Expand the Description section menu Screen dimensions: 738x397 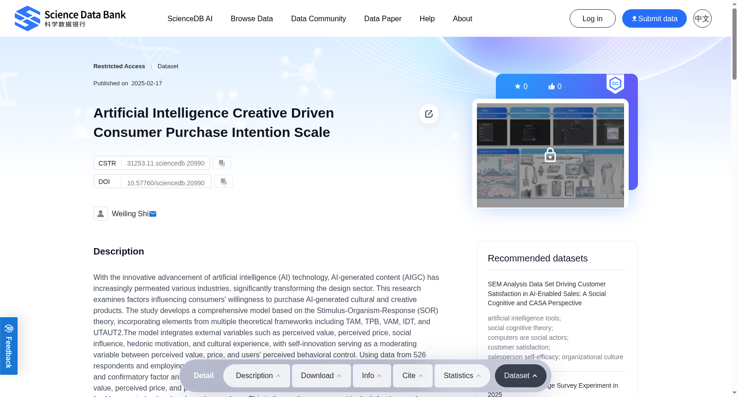257,376
